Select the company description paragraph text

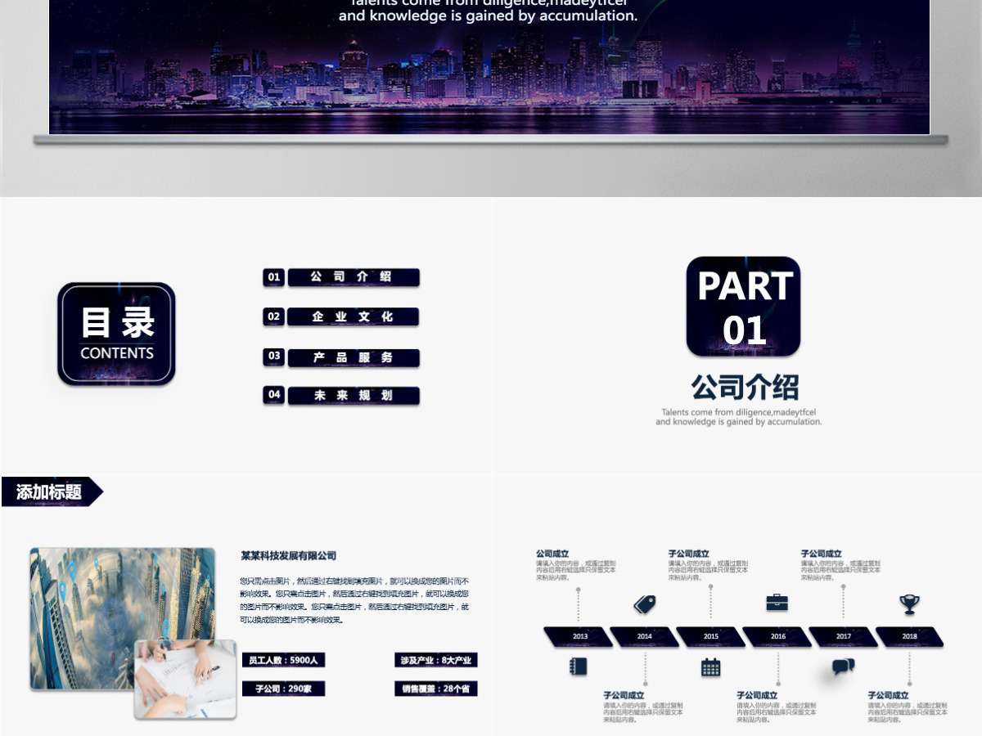(354, 600)
